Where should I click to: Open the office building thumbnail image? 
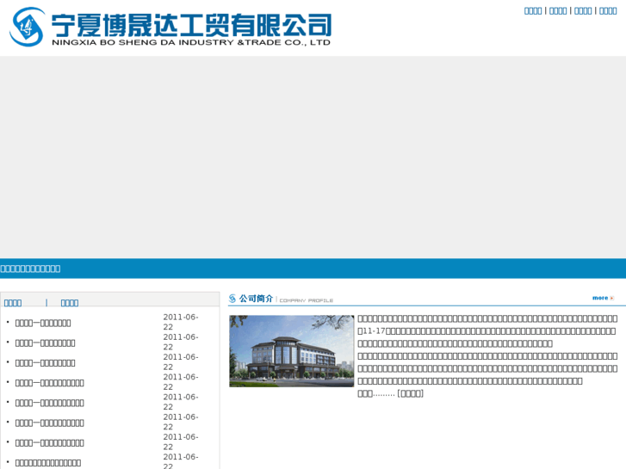click(x=291, y=351)
